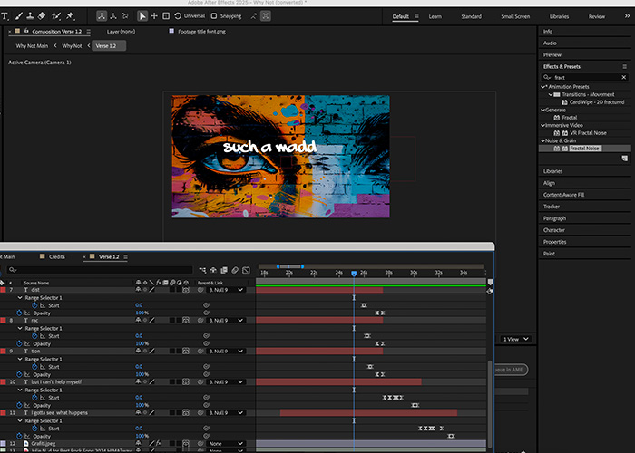Image resolution: width=635 pixels, height=453 pixels.
Task: Collapse Range Selector 1 under rac layer
Action: click(20, 328)
